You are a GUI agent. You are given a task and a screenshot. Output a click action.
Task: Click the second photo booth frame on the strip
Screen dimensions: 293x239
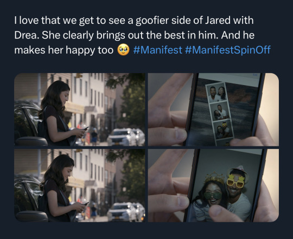220,112
